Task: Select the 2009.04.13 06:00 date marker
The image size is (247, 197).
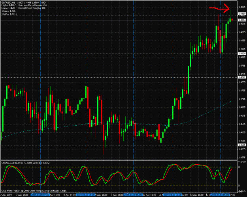Action: 173,195
